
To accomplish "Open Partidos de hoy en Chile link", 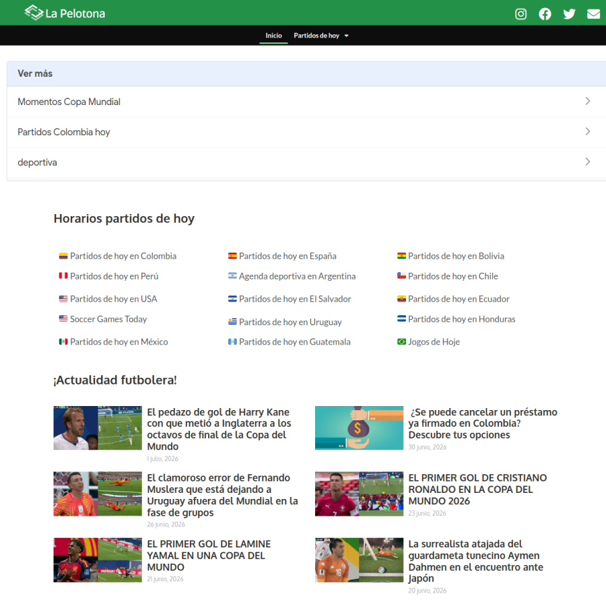I will coord(453,276).
